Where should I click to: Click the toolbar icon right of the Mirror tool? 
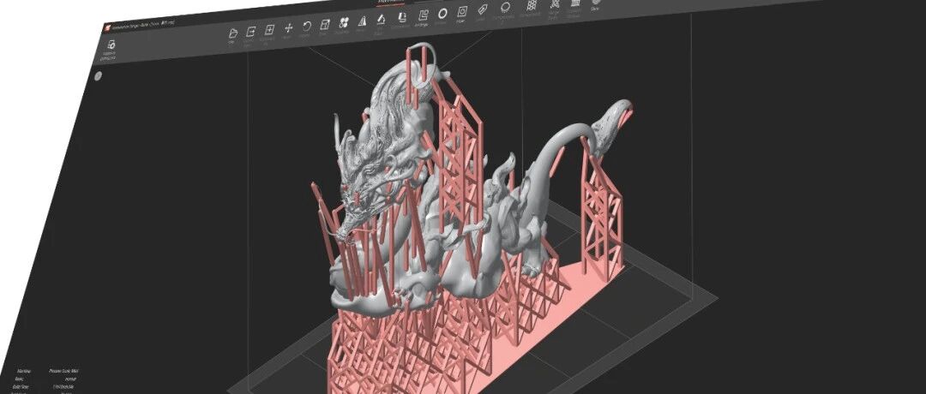pyautogui.click(x=382, y=20)
